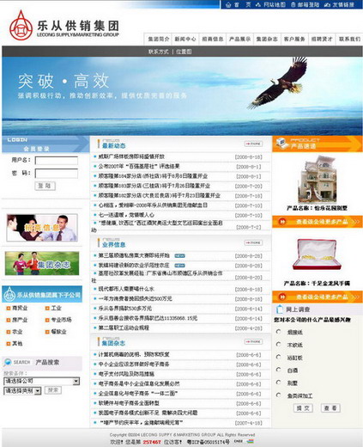Screen dimensions: 363x447
Task: Click 位置图 in the gray submenu bar
Action: 184,52
